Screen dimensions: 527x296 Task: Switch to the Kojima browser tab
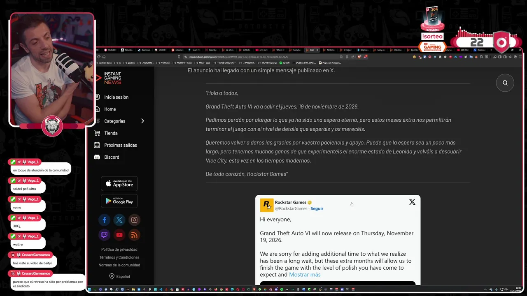tap(364, 50)
